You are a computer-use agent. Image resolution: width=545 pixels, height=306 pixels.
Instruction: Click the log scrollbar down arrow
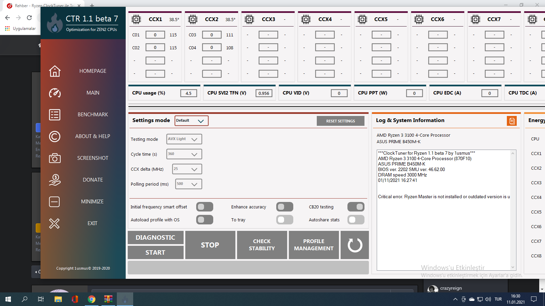click(x=513, y=267)
